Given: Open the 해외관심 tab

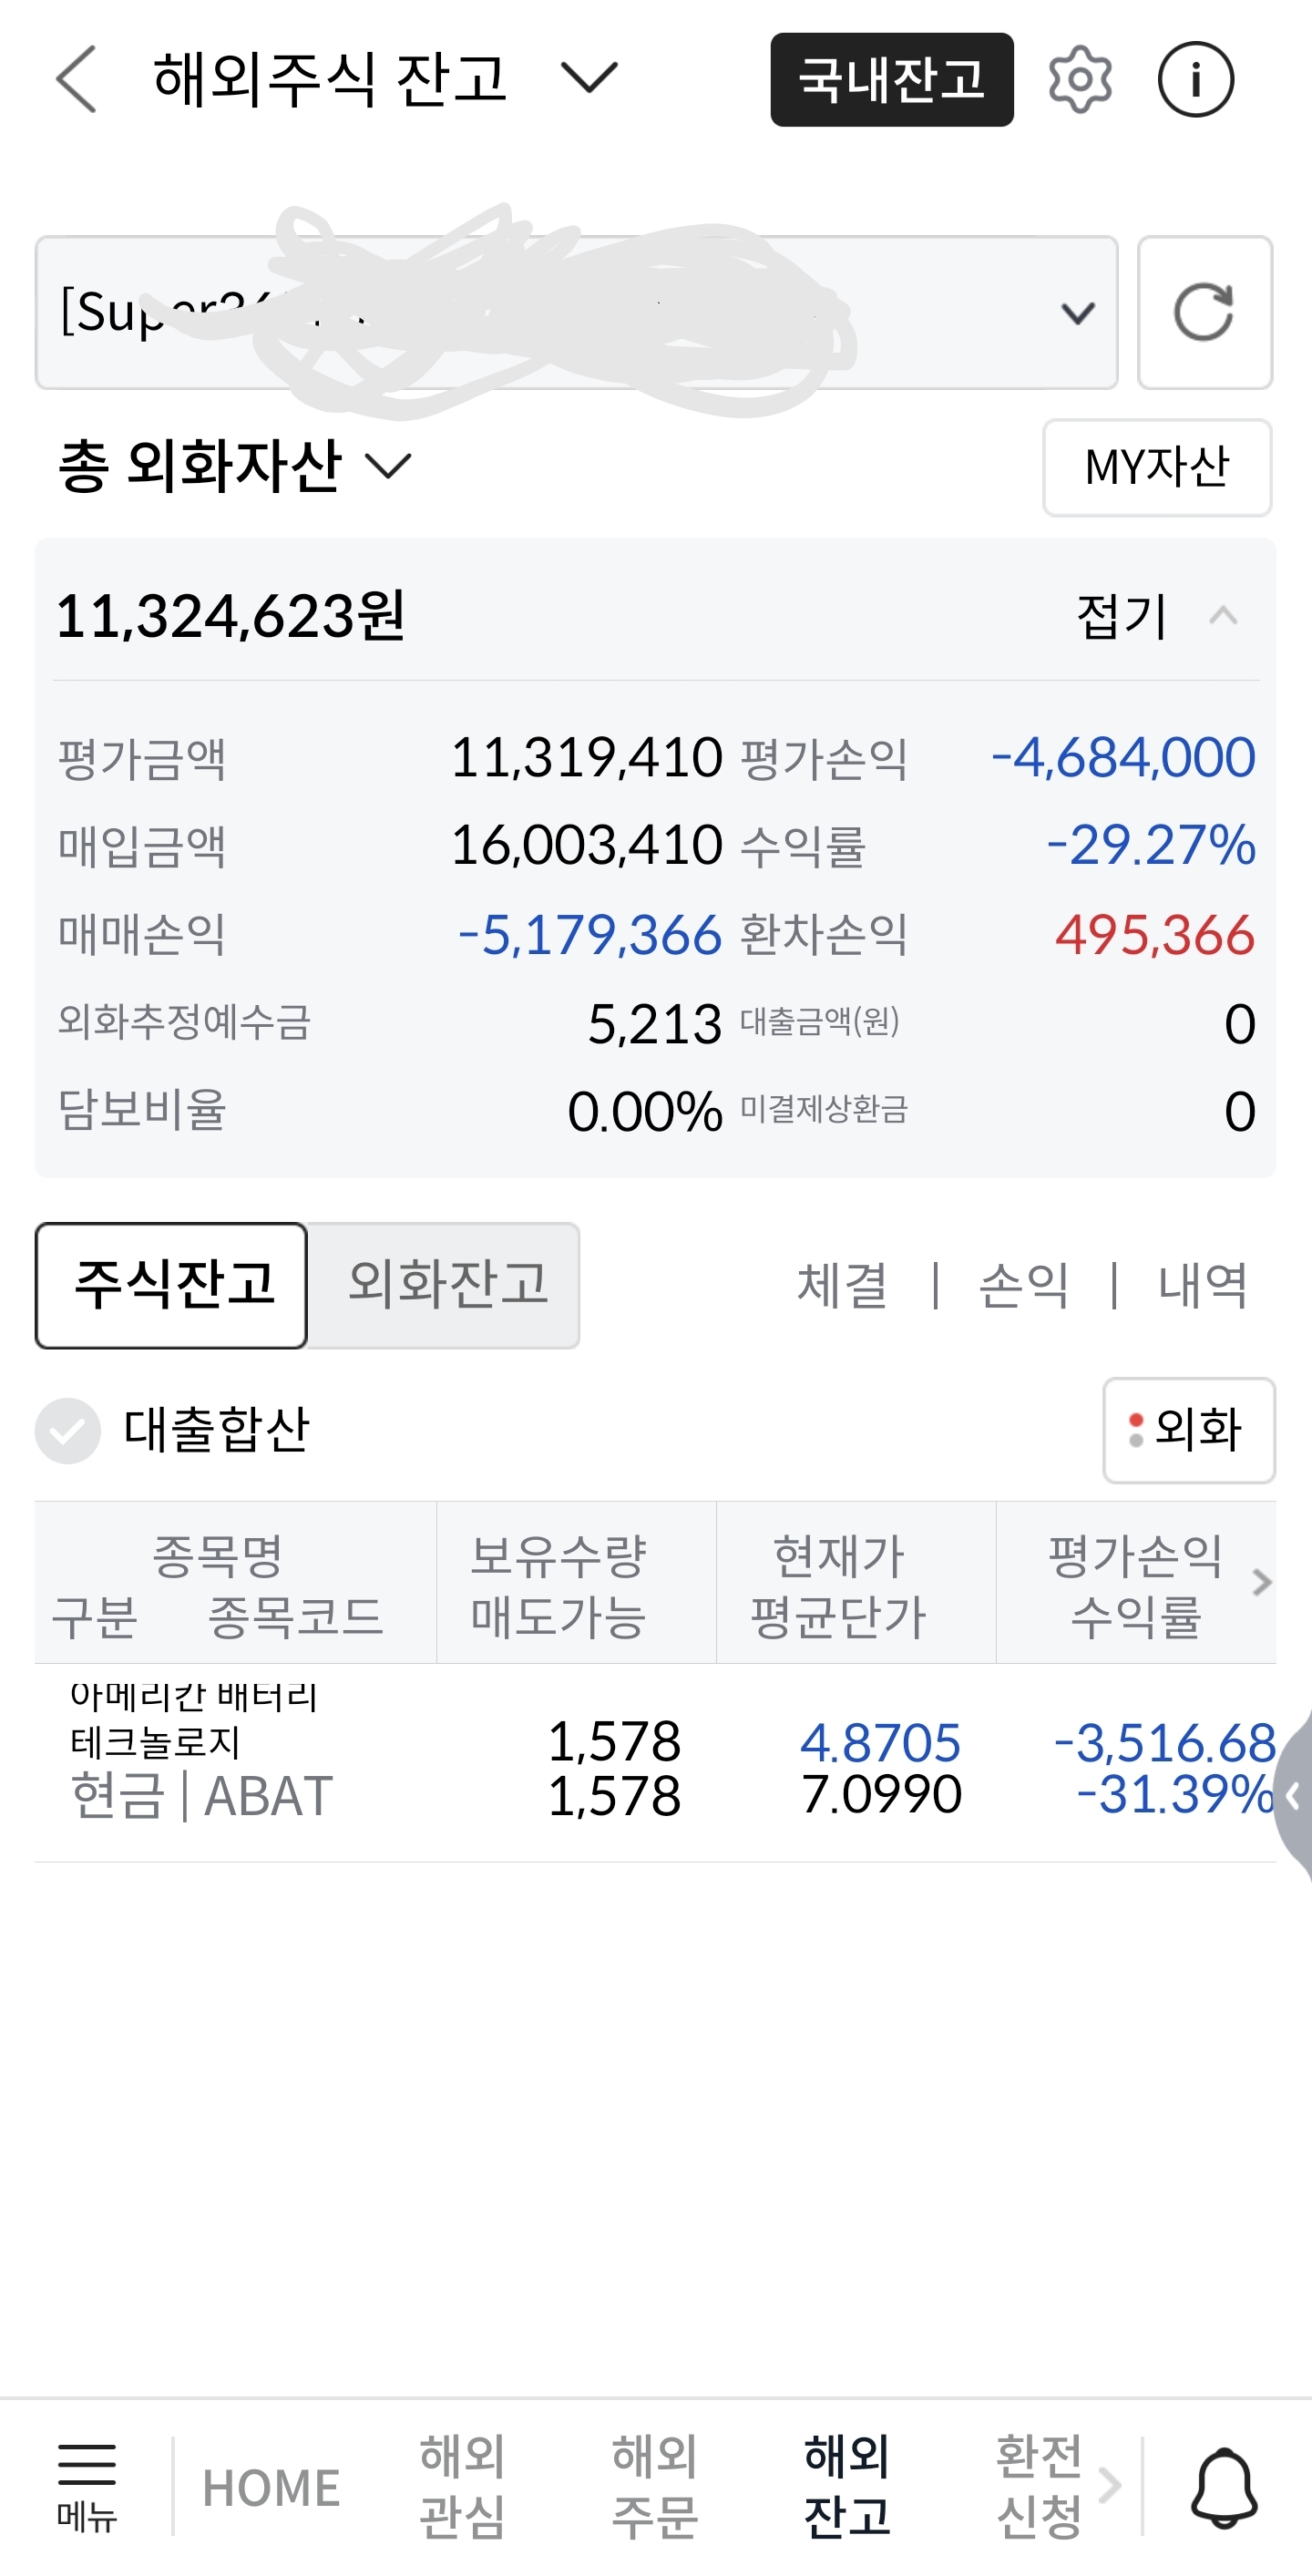Looking at the screenshot, I should [461, 2486].
